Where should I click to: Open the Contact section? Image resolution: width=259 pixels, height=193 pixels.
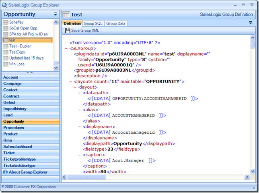point(31,90)
